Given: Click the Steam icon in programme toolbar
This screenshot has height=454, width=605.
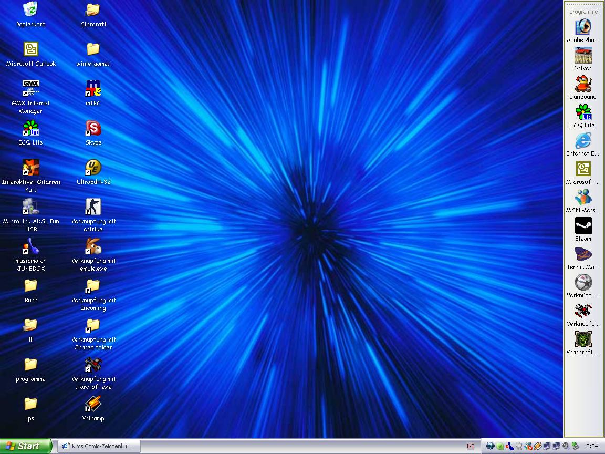Looking at the screenshot, I should tap(583, 226).
